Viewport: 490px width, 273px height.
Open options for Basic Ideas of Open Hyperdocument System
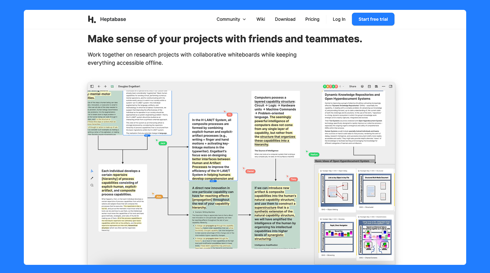372,161
